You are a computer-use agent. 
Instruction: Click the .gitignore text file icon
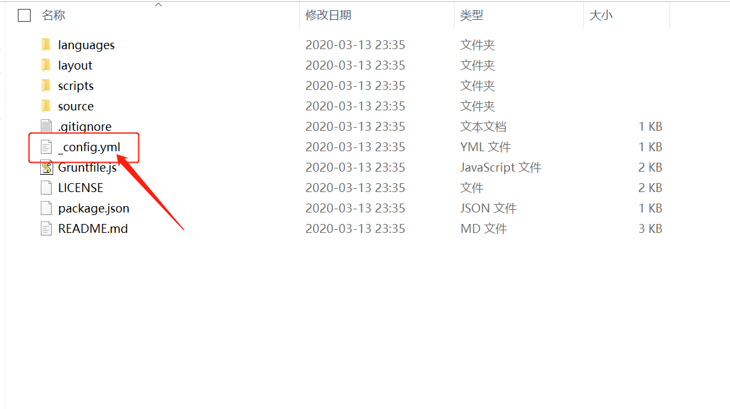click(x=46, y=126)
